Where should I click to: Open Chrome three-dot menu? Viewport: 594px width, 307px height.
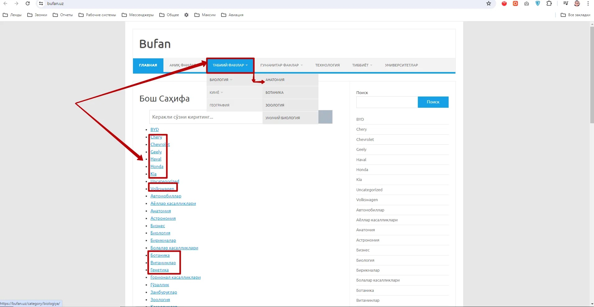pyautogui.click(x=588, y=3)
